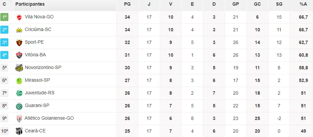The height and width of the screenshot is (137, 313).
Task: Click the Criciúma-SC team crest
Action: click(x=19, y=30)
